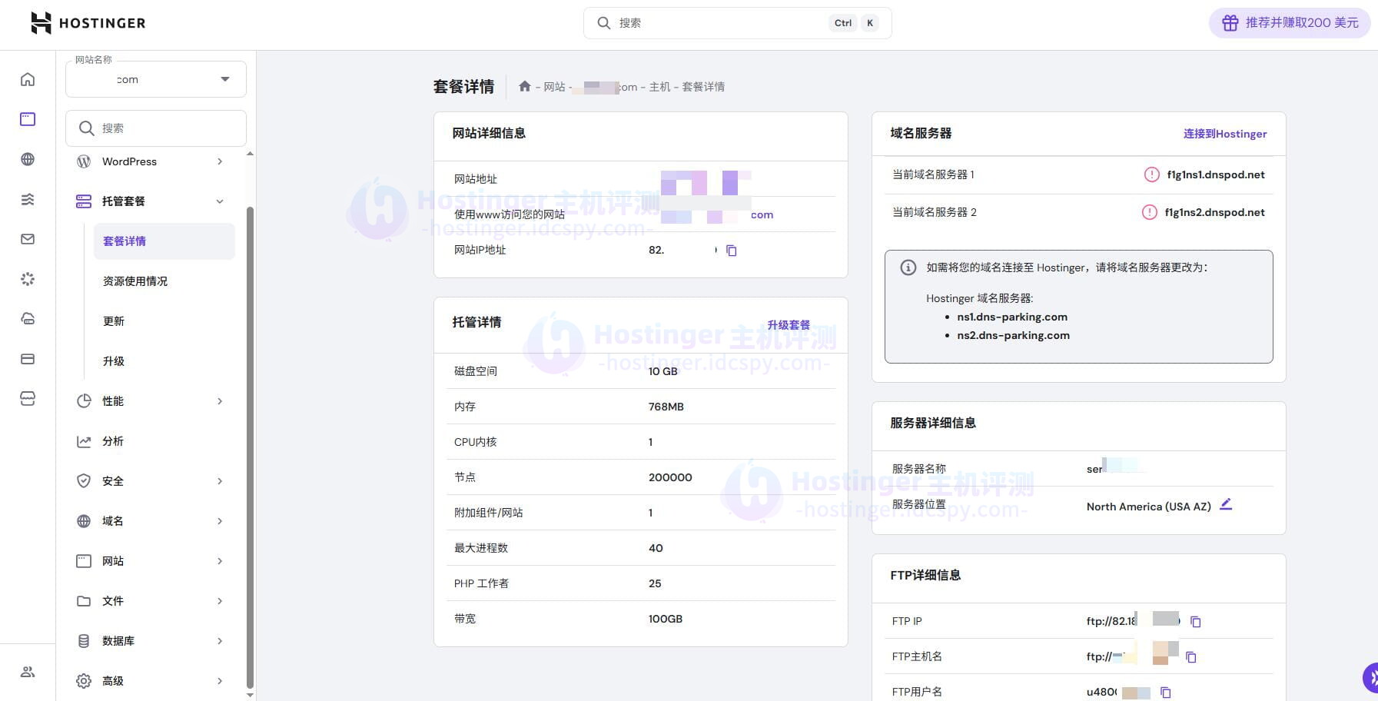Open the VPS cloud icon in sidebar
Image resolution: width=1378 pixels, height=701 pixels.
(x=28, y=318)
